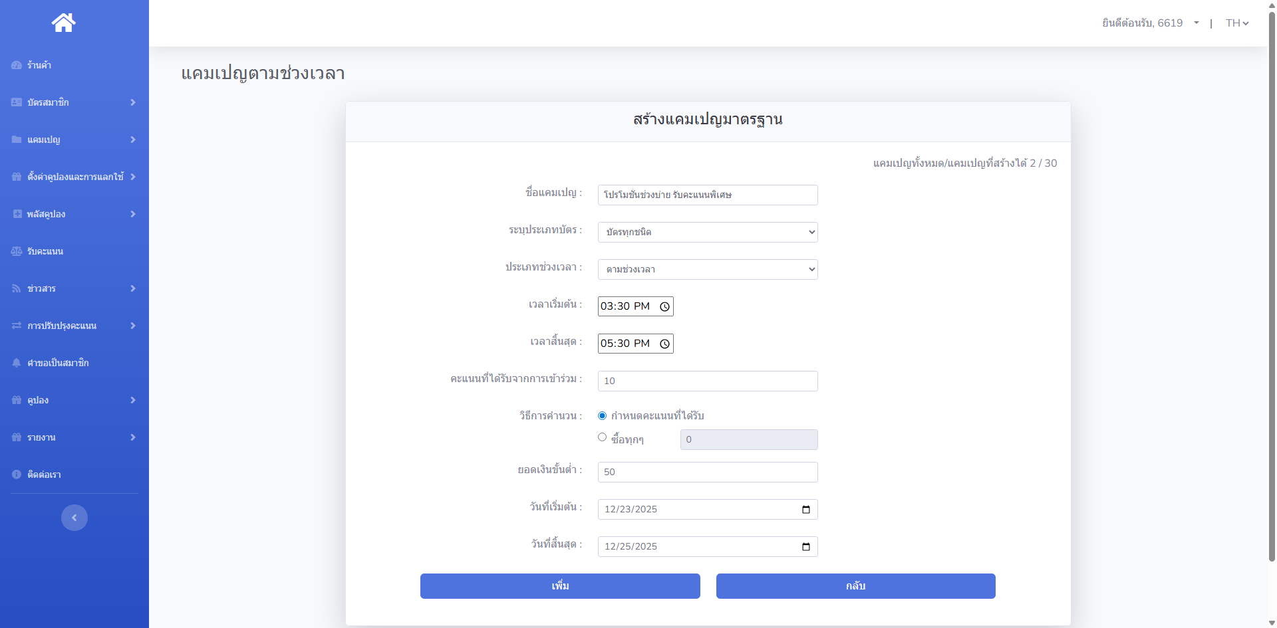1277x628 pixels.
Task: Click the gift icon beside ตั้งค่าคูปองและการแลกใช้
Action: (x=17, y=177)
